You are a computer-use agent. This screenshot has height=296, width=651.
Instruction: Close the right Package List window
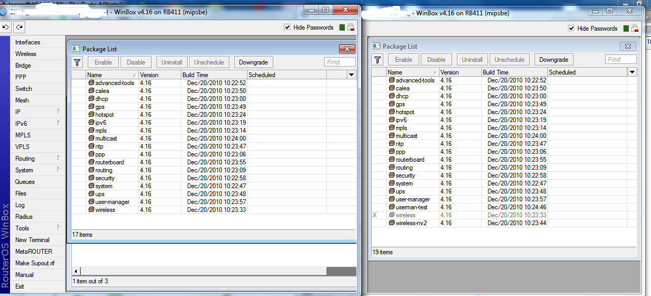coord(627,47)
